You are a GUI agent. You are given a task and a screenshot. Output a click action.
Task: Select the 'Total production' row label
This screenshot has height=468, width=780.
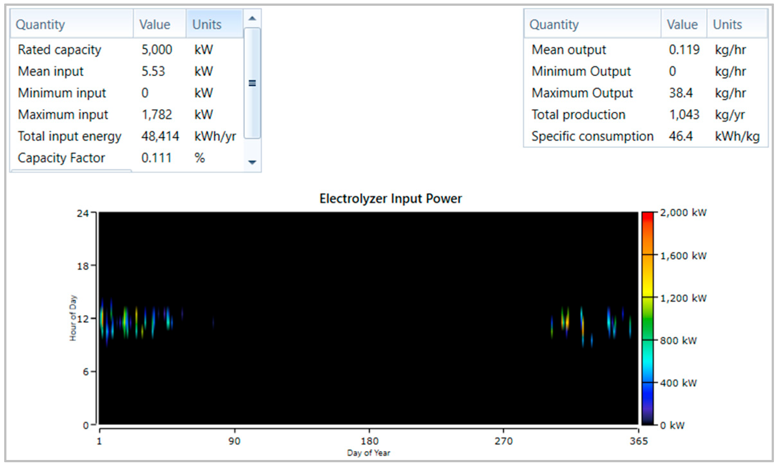click(x=578, y=115)
